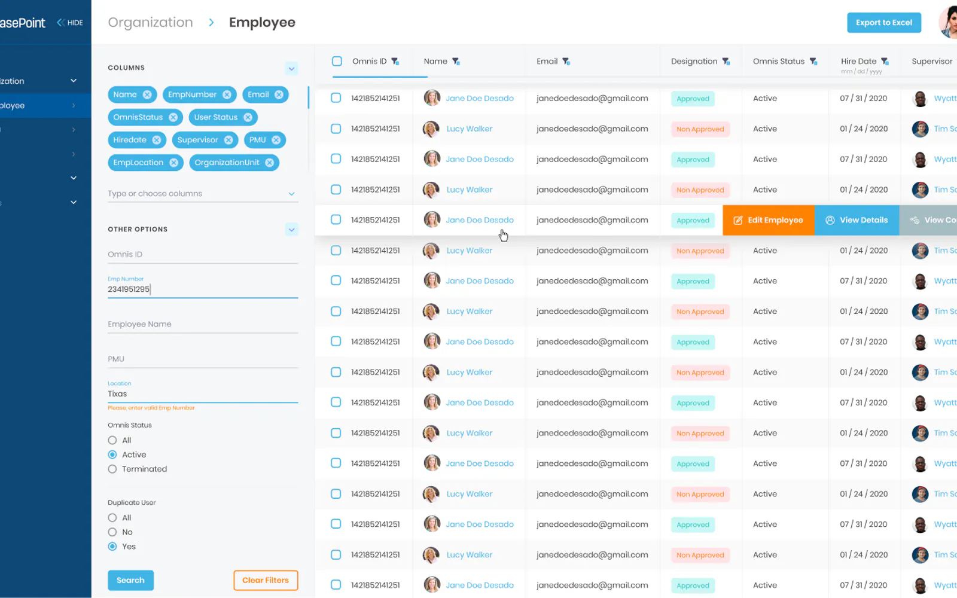Screen dimensions: 957x598
Task: Select Omnis Status All radio button
Action: tap(112, 440)
